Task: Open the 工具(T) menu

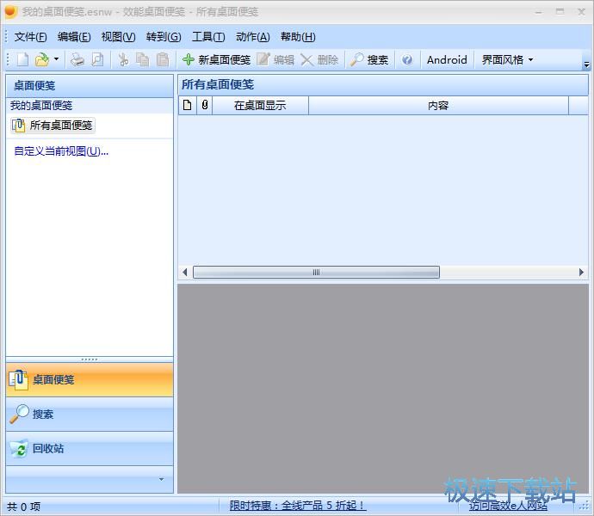Action: point(207,36)
